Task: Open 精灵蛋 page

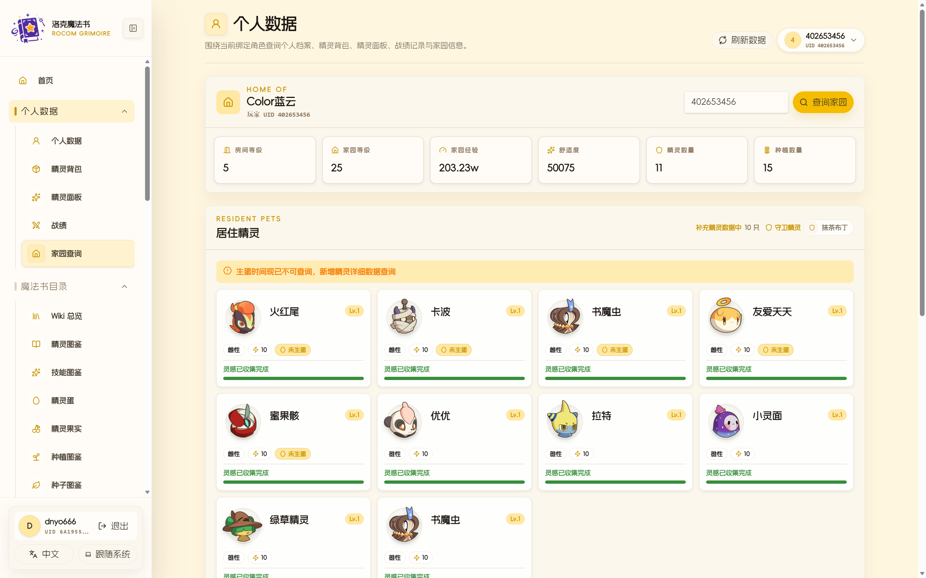Action: 78,400
